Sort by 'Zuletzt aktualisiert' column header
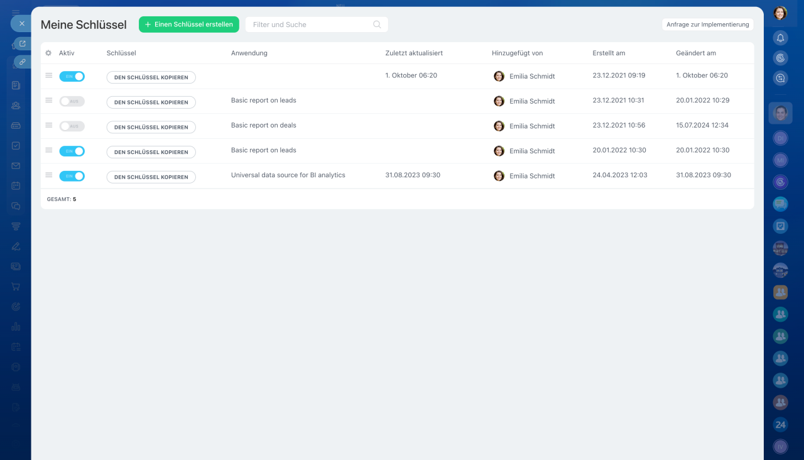The height and width of the screenshot is (460, 804). [x=414, y=53]
